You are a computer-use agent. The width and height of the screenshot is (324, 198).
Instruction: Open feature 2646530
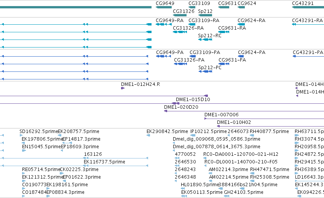tap(185, 162)
